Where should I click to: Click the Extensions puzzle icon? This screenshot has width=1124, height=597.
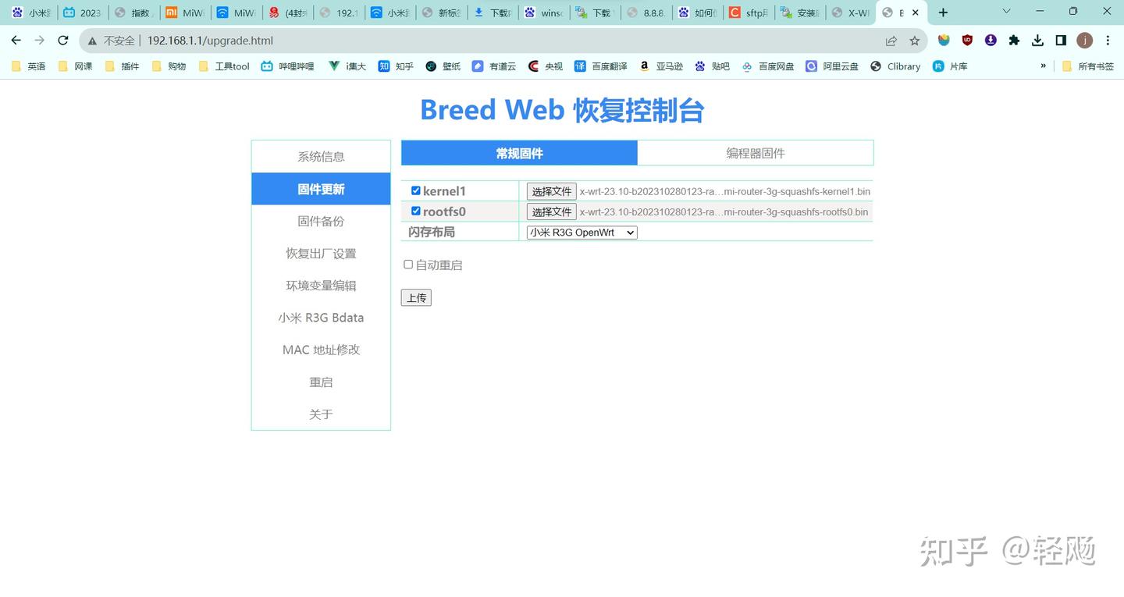coord(1014,40)
